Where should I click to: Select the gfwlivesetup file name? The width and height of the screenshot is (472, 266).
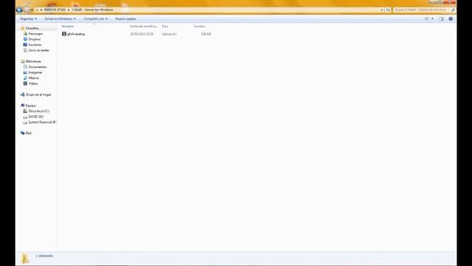[76, 34]
